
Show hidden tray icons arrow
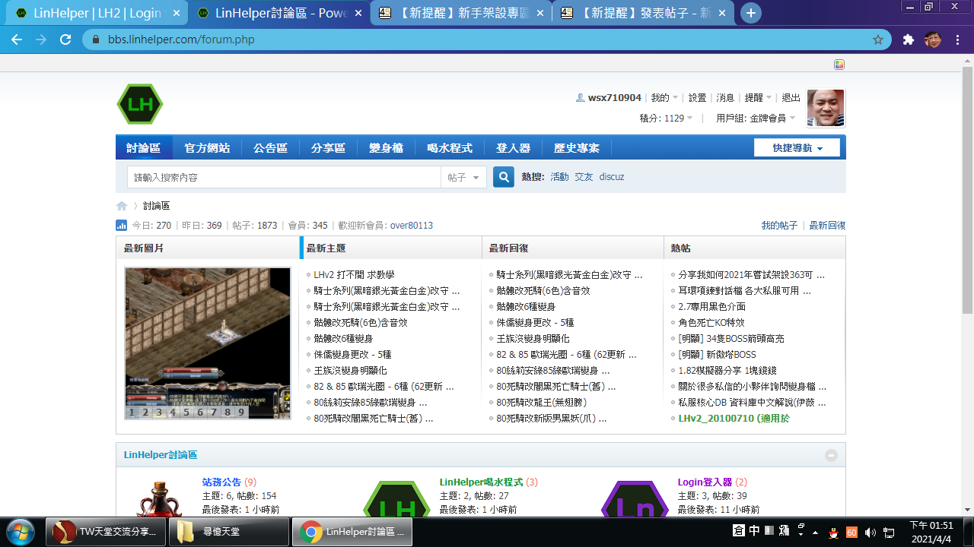[816, 532]
